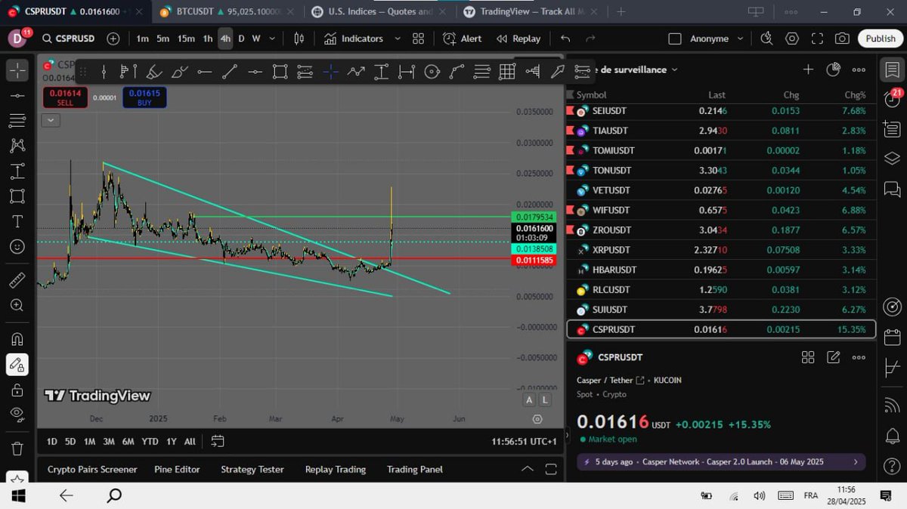907x509 pixels.
Task: Toggle lock all drawings padlock
Action: pyautogui.click(x=17, y=389)
